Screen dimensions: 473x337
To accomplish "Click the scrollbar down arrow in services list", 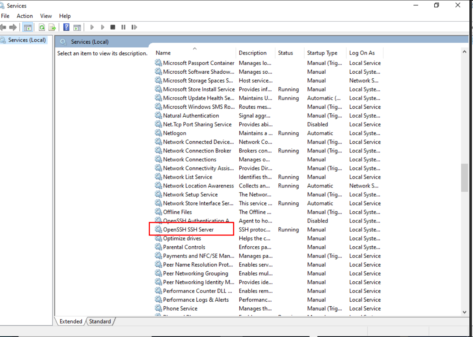I will click(x=464, y=312).
